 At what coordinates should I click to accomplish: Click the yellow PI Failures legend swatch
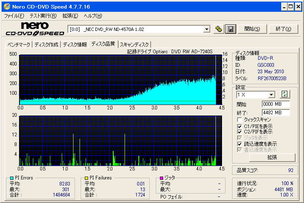tap(86, 178)
